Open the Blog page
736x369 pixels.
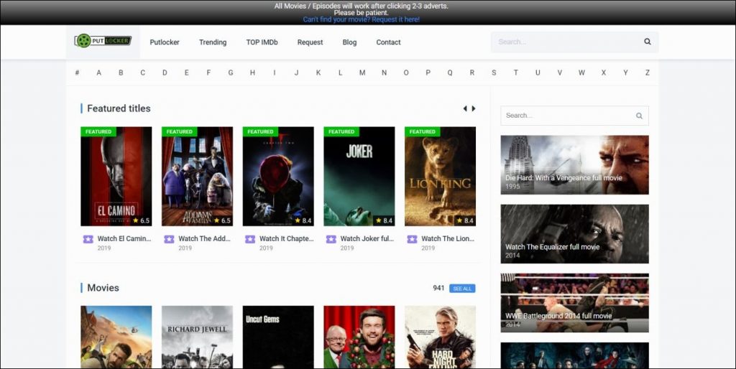[x=349, y=42]
